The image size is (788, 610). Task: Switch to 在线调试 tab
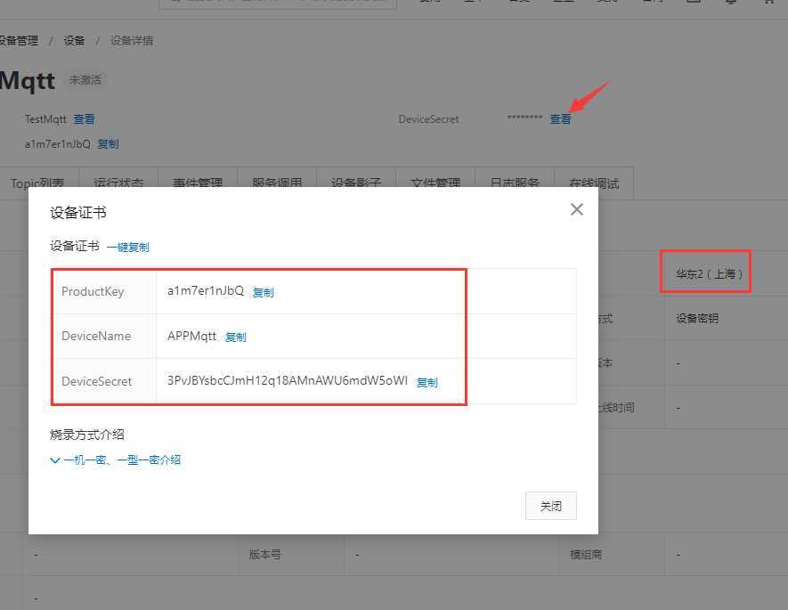point(594,183)
